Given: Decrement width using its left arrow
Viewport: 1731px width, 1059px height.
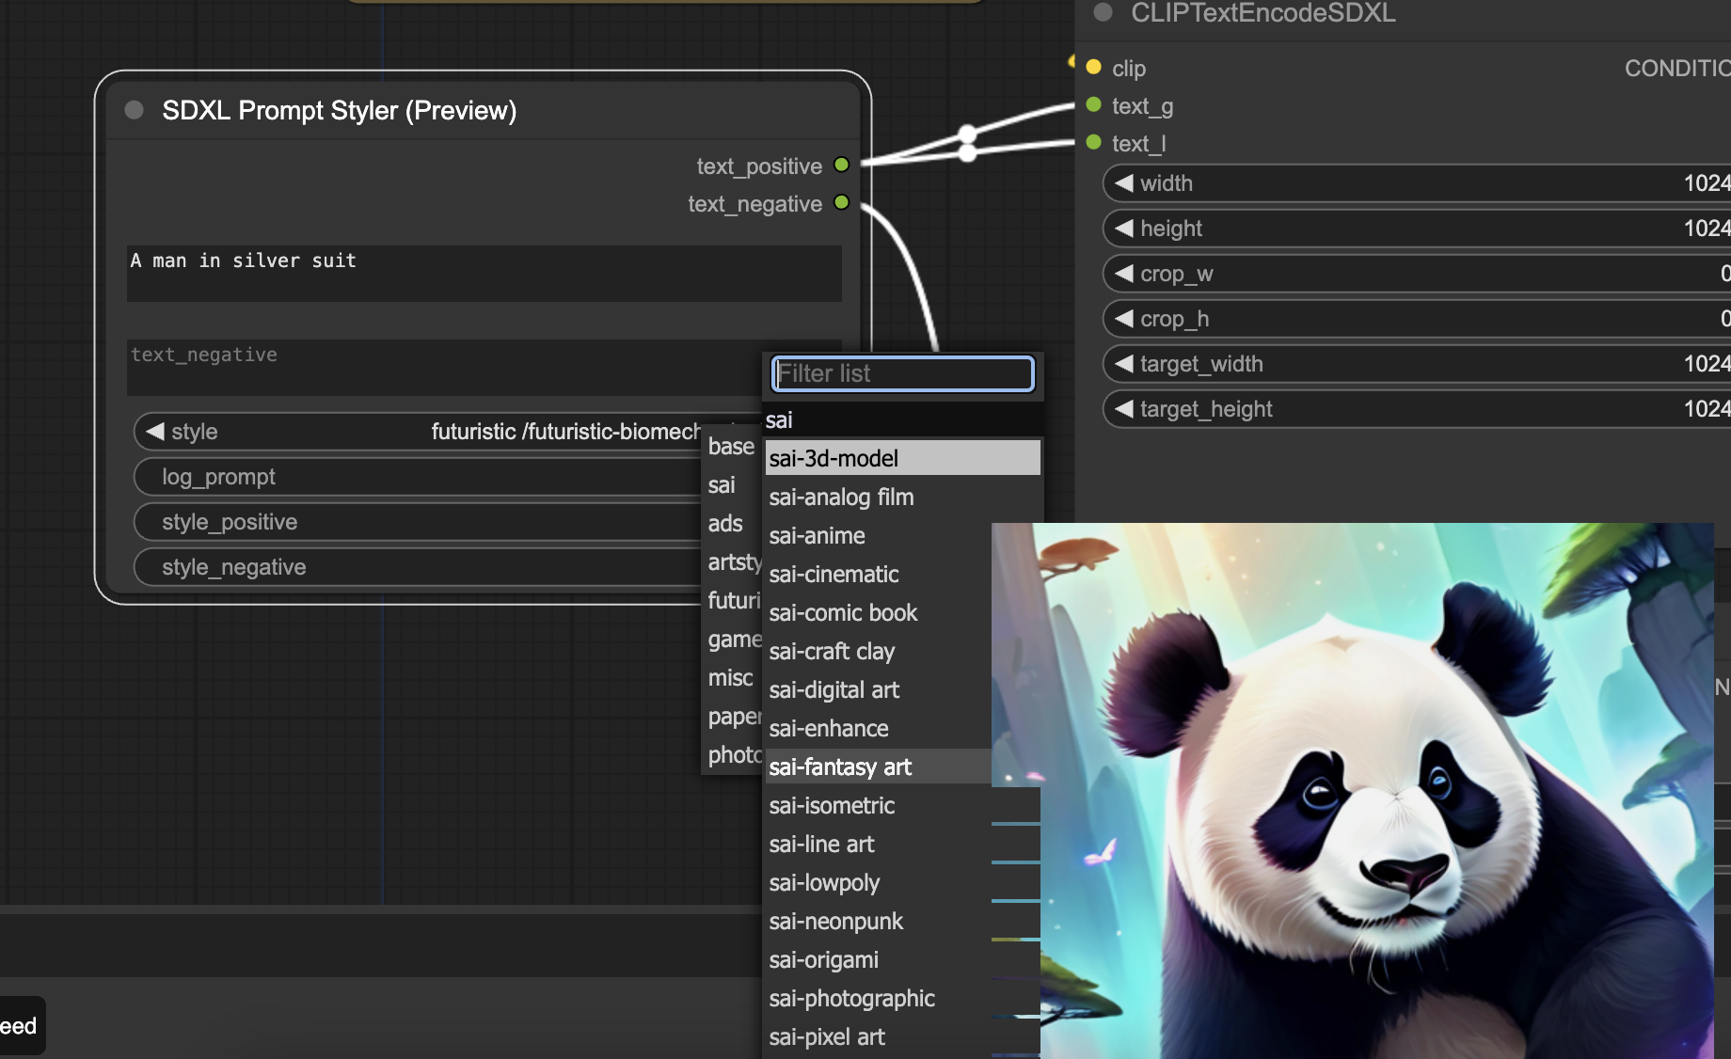Looking at the screenshot, I should pos(1123,182).
